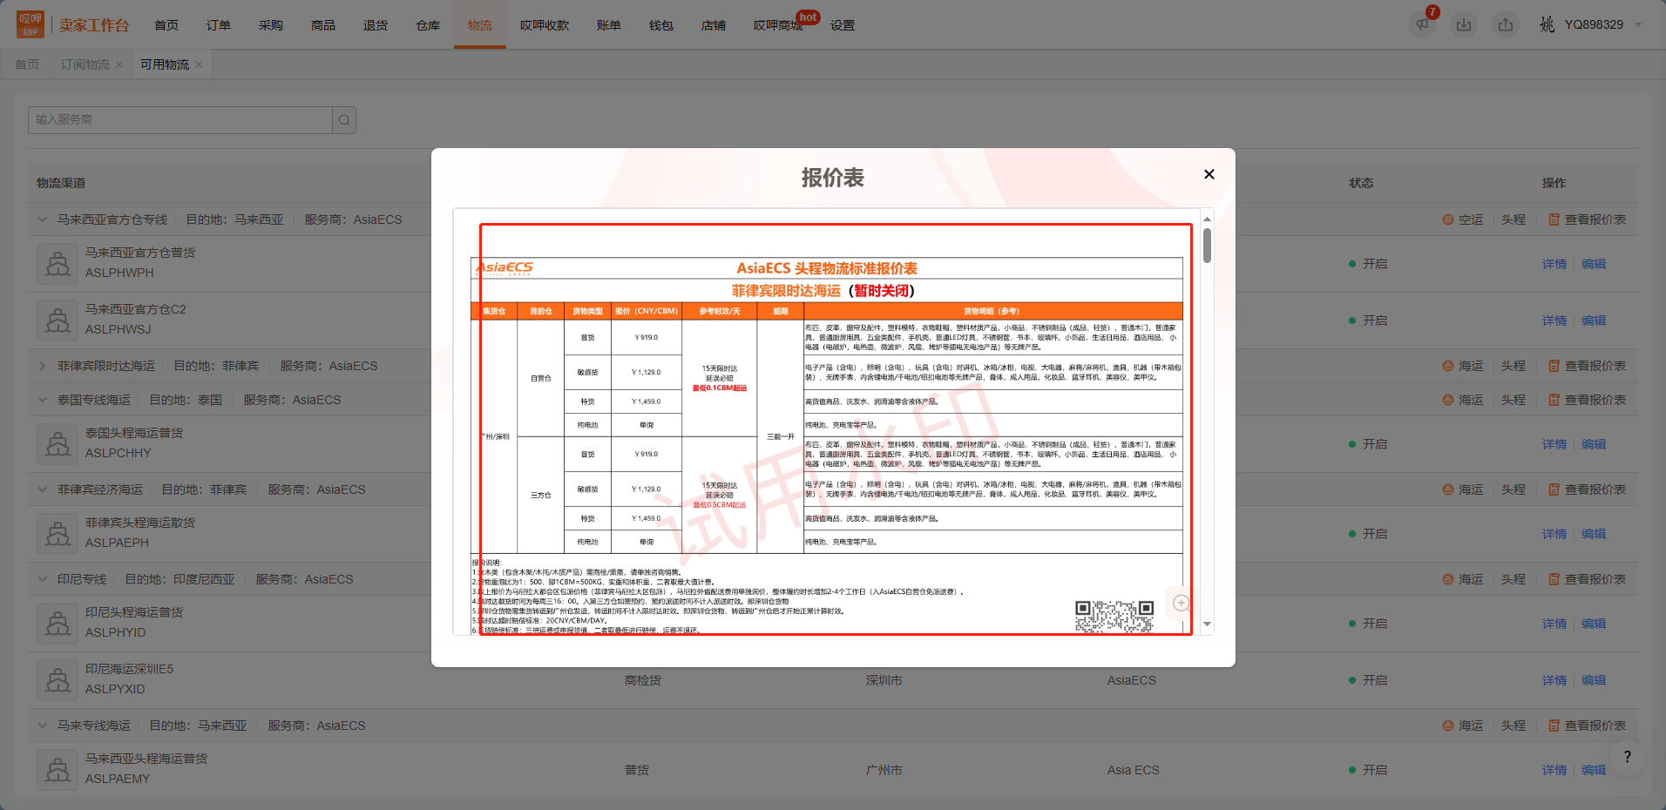The width and height of the screenshot is (1666, 810).
Task: Open the help question mark button
Action: [1627, 757]
